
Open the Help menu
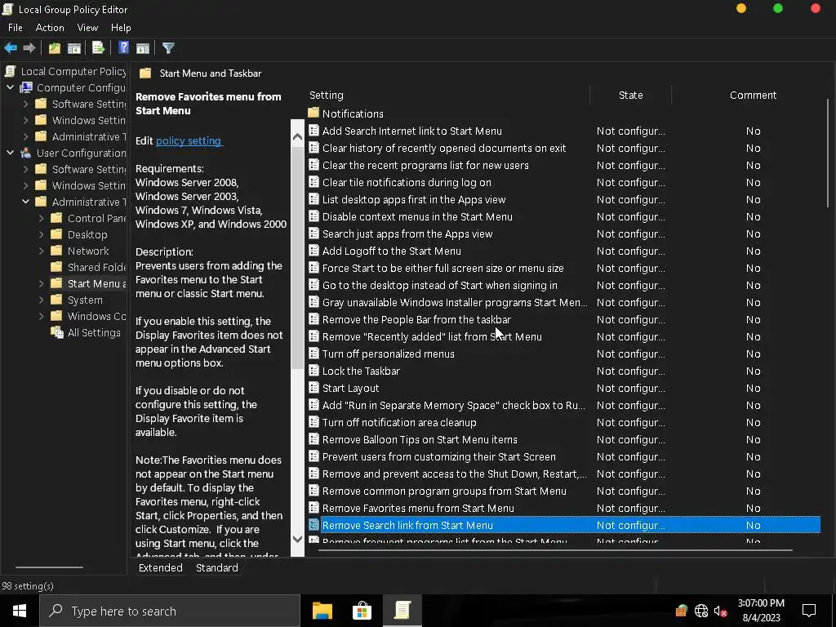pos(121,28)
